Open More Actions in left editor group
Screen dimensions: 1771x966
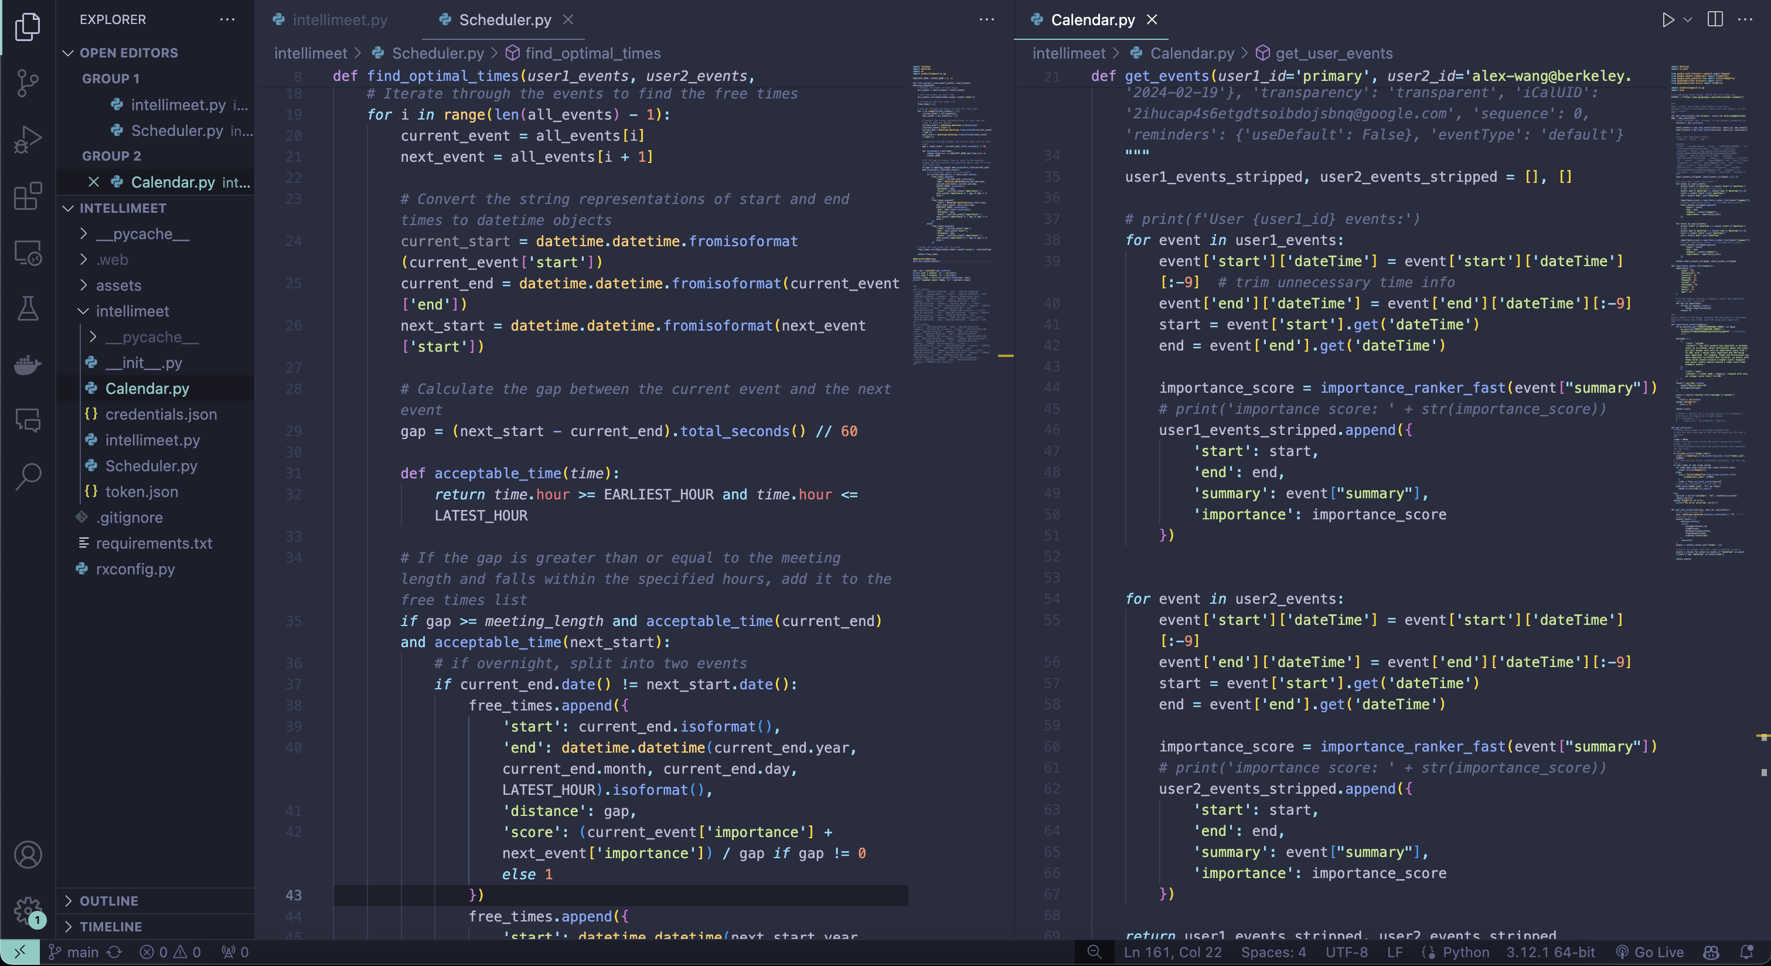tap(987, 19)
